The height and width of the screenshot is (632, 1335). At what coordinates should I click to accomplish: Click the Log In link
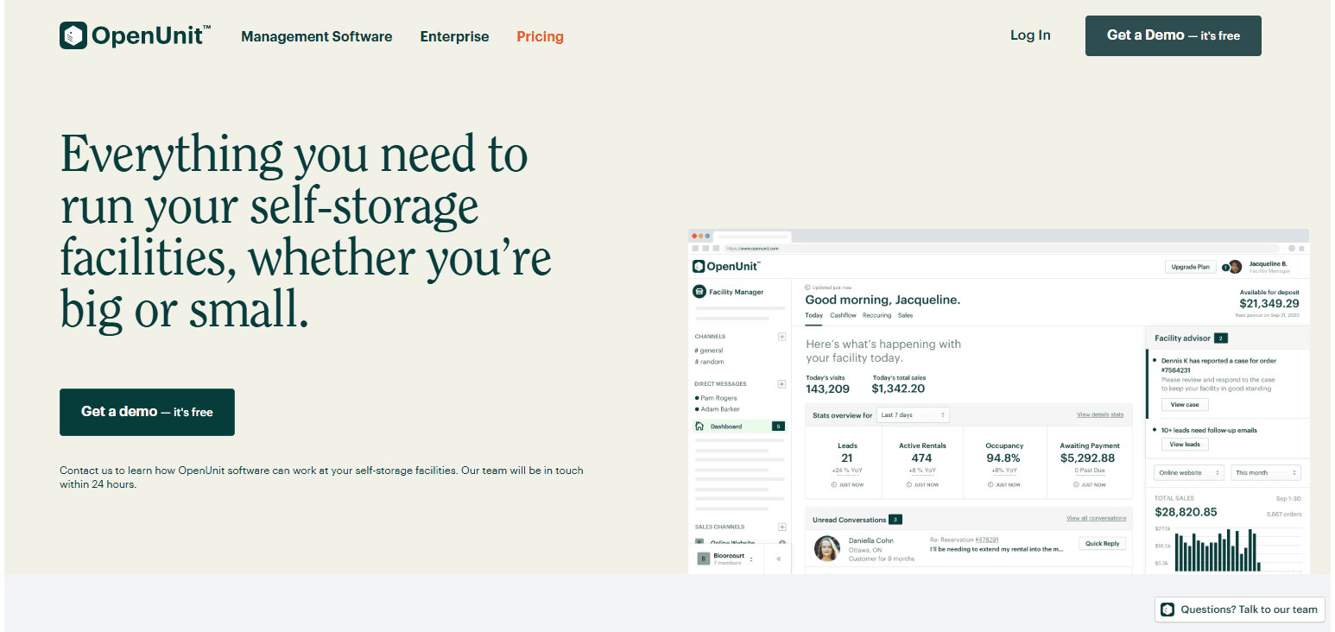[x=1030, y=35]
